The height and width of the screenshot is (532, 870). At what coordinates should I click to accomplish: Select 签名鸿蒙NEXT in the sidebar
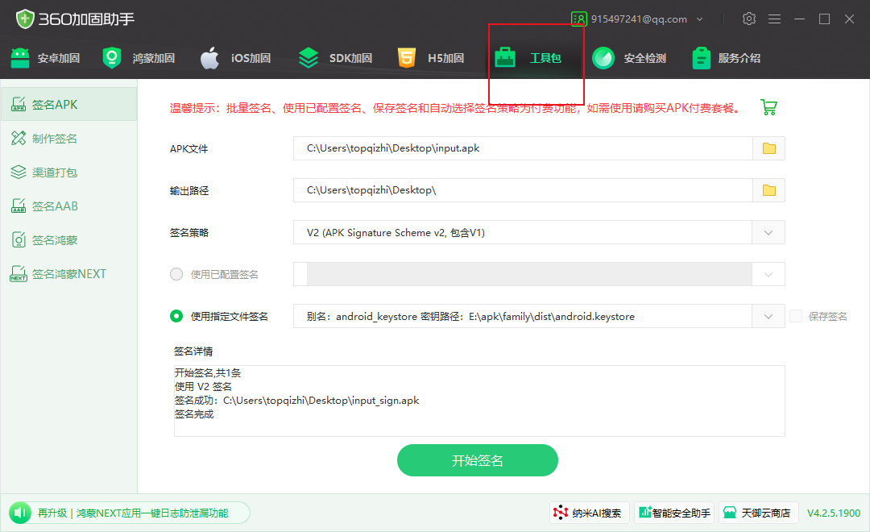[x=68, y=274]
